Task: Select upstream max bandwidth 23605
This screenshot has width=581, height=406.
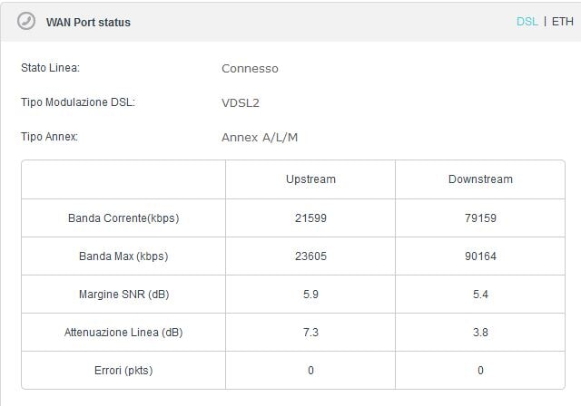Action: [310, 256]
